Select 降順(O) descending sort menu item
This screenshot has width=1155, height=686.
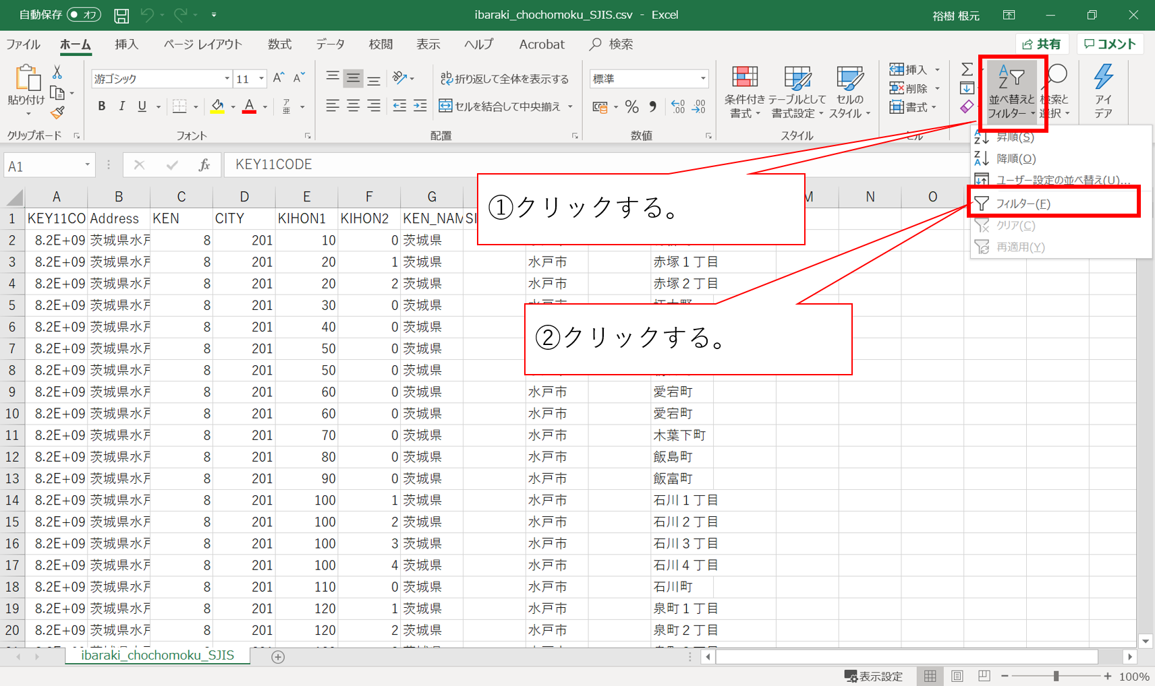pos(1061,159)
